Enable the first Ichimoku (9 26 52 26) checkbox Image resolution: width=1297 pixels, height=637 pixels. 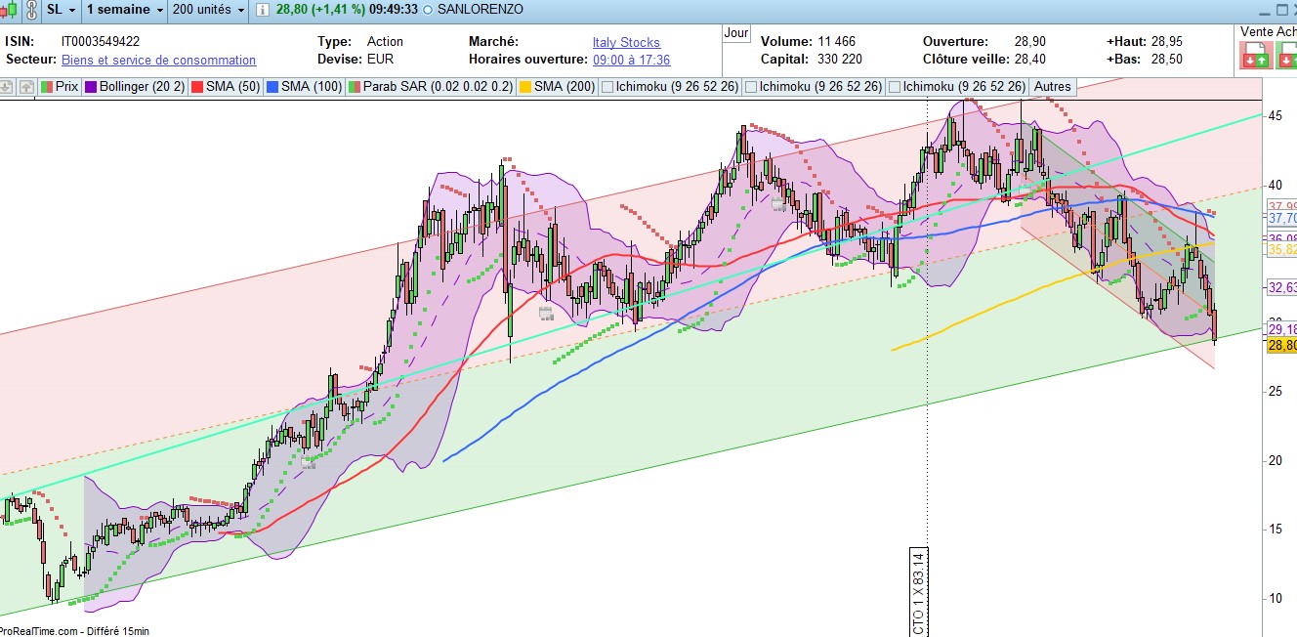coord(607,87)
